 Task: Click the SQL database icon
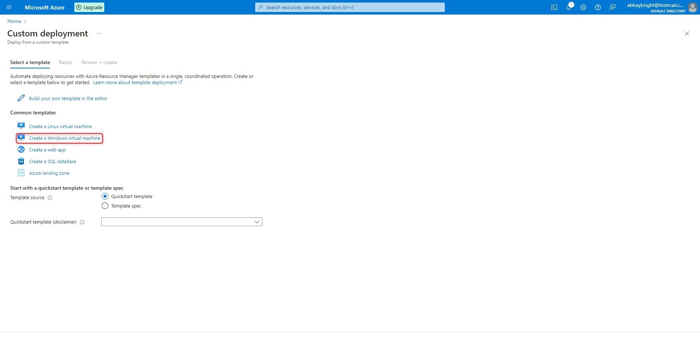(21, 161)
